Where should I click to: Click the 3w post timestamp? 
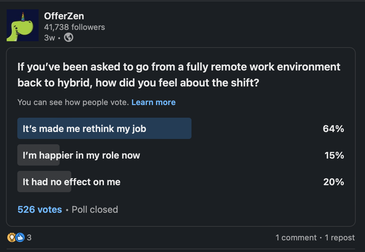pos(49,38)
